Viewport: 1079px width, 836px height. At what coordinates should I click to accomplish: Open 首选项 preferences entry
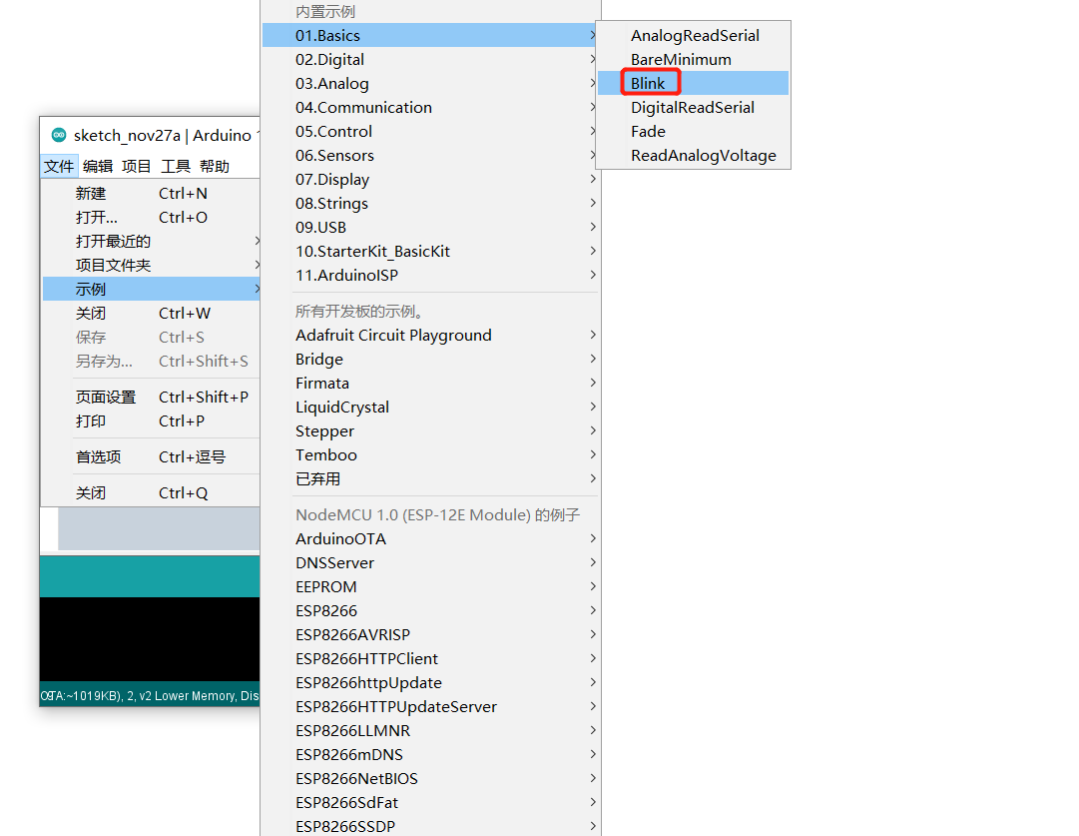[x=152, y=457]
